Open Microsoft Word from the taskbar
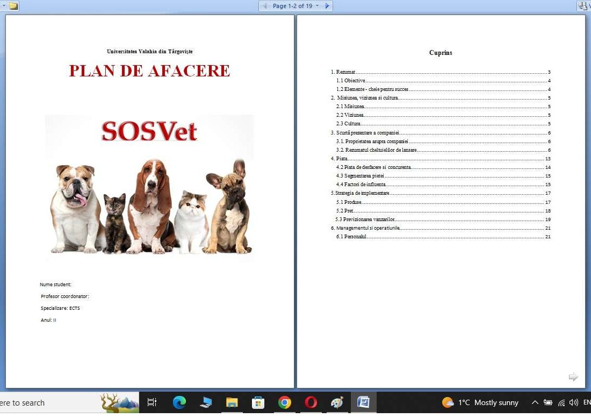Screen dimensions: 591x418 (364, 402)
